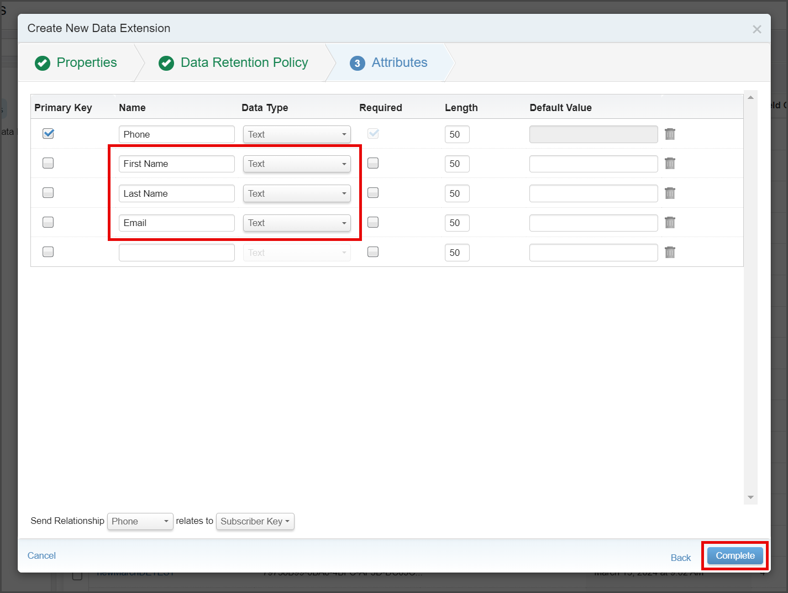This screenshot has width=788, height=593.
Task: Delete the Last Name row via trash icon
Action: pos(670,193)
